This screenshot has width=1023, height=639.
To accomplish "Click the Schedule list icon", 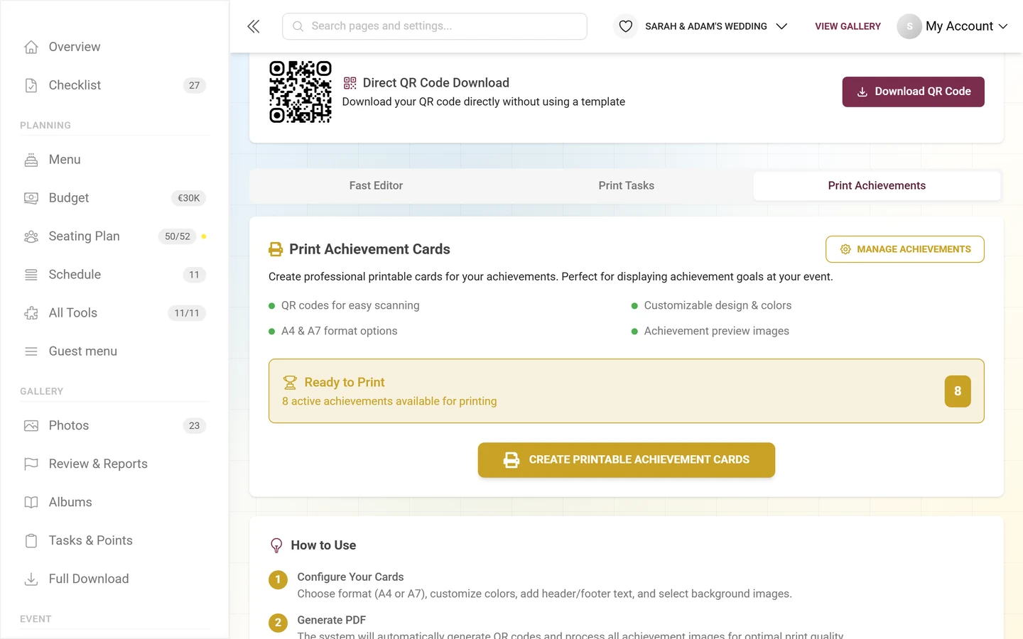I will pyautogui.click(x=31, y=275).
